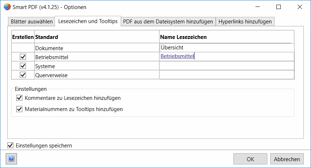Viewport: 311px width, 168px height.
Task: Disable Kommentare zu Lesezeichen hinzufügen
Action: (x=19, y=98)
